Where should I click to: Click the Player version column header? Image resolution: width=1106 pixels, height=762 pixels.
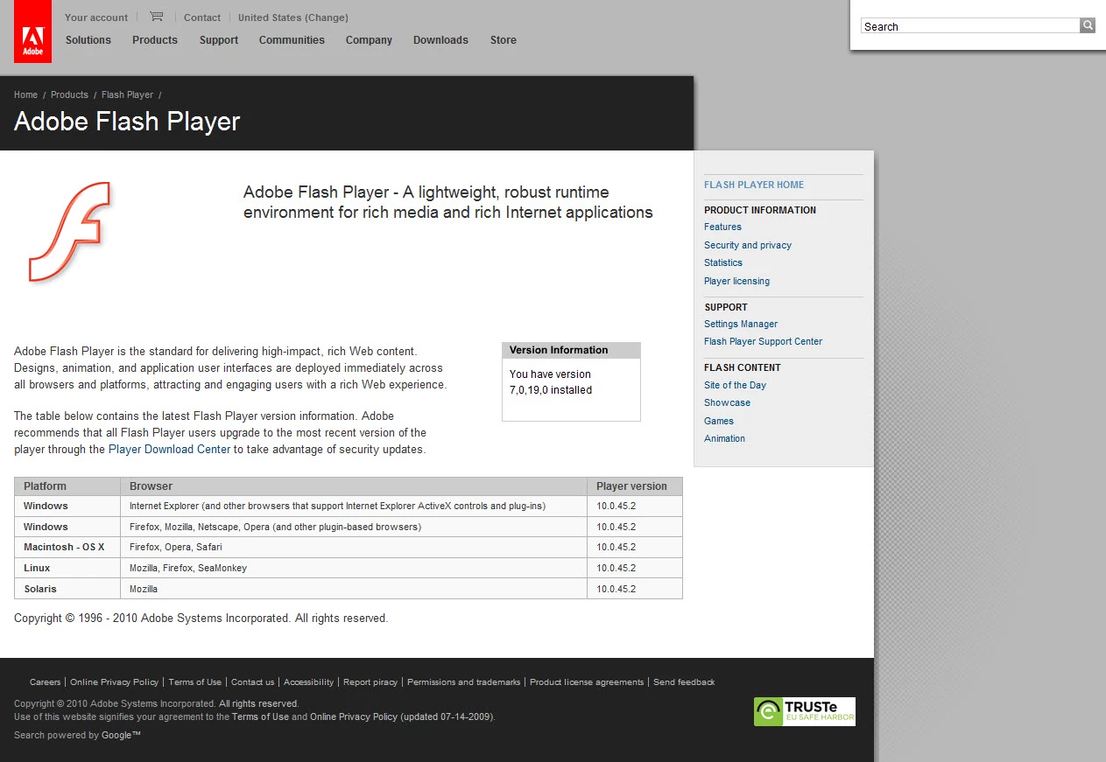(635, 486)
